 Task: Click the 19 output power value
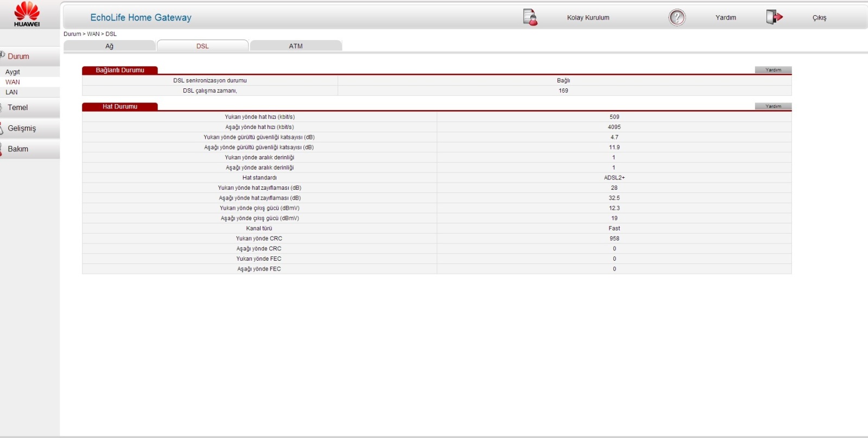[x=614, y=218]
